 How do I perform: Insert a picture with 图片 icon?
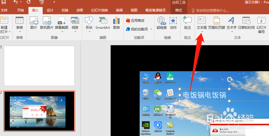(34, 23)
